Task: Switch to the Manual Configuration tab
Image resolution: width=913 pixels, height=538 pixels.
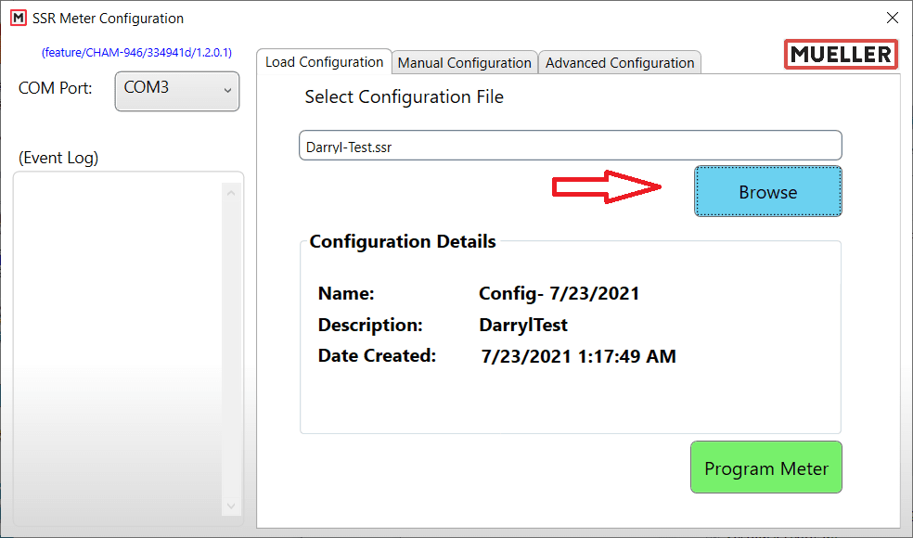Action: coord(464,62)
